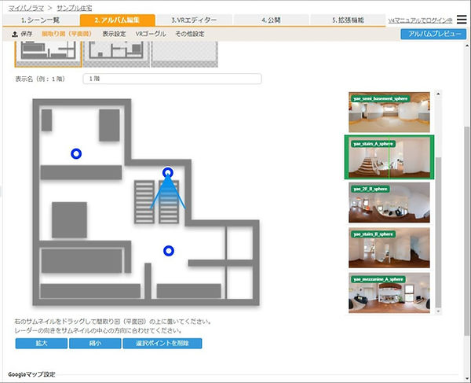Viewport: 471px width, 383px height.
Task: Open the 4.公開 tab
Action: pyautogui.click(x=268, y=20)
